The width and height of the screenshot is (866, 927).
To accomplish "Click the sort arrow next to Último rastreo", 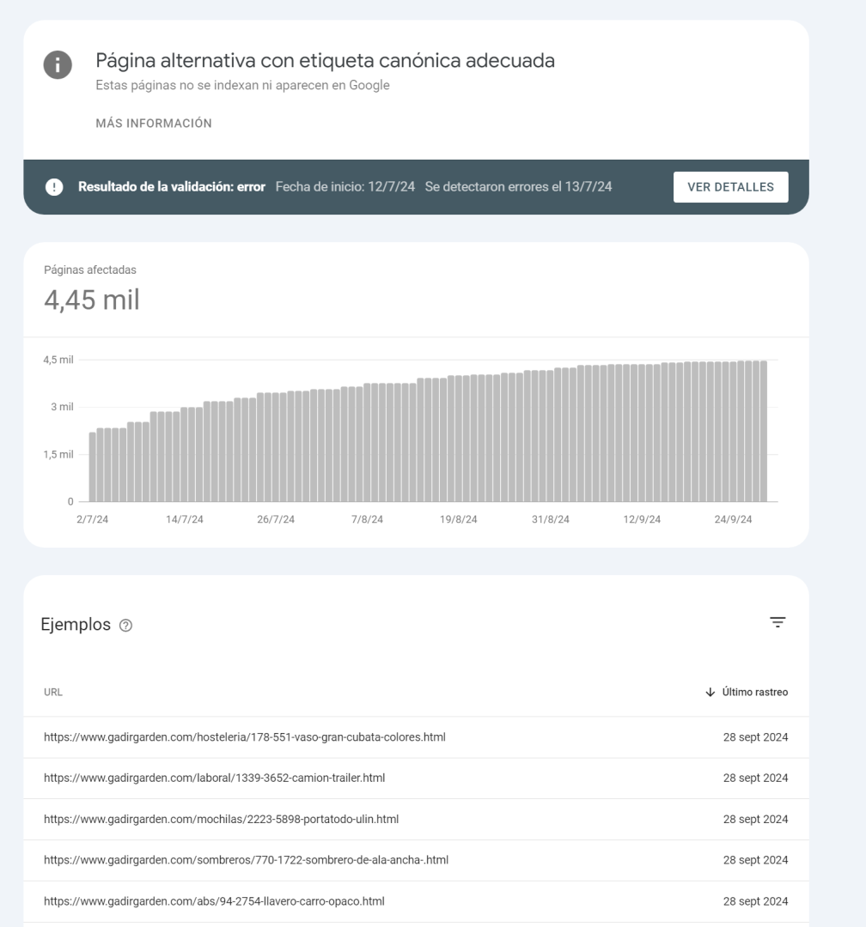I will pyautogui.click(x=710, y=693).
